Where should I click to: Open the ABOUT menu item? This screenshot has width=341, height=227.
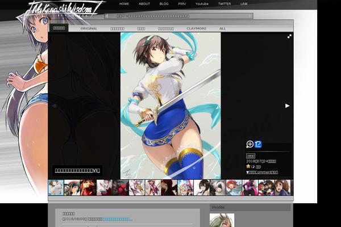pyautogui.click(x=144, y=4)
